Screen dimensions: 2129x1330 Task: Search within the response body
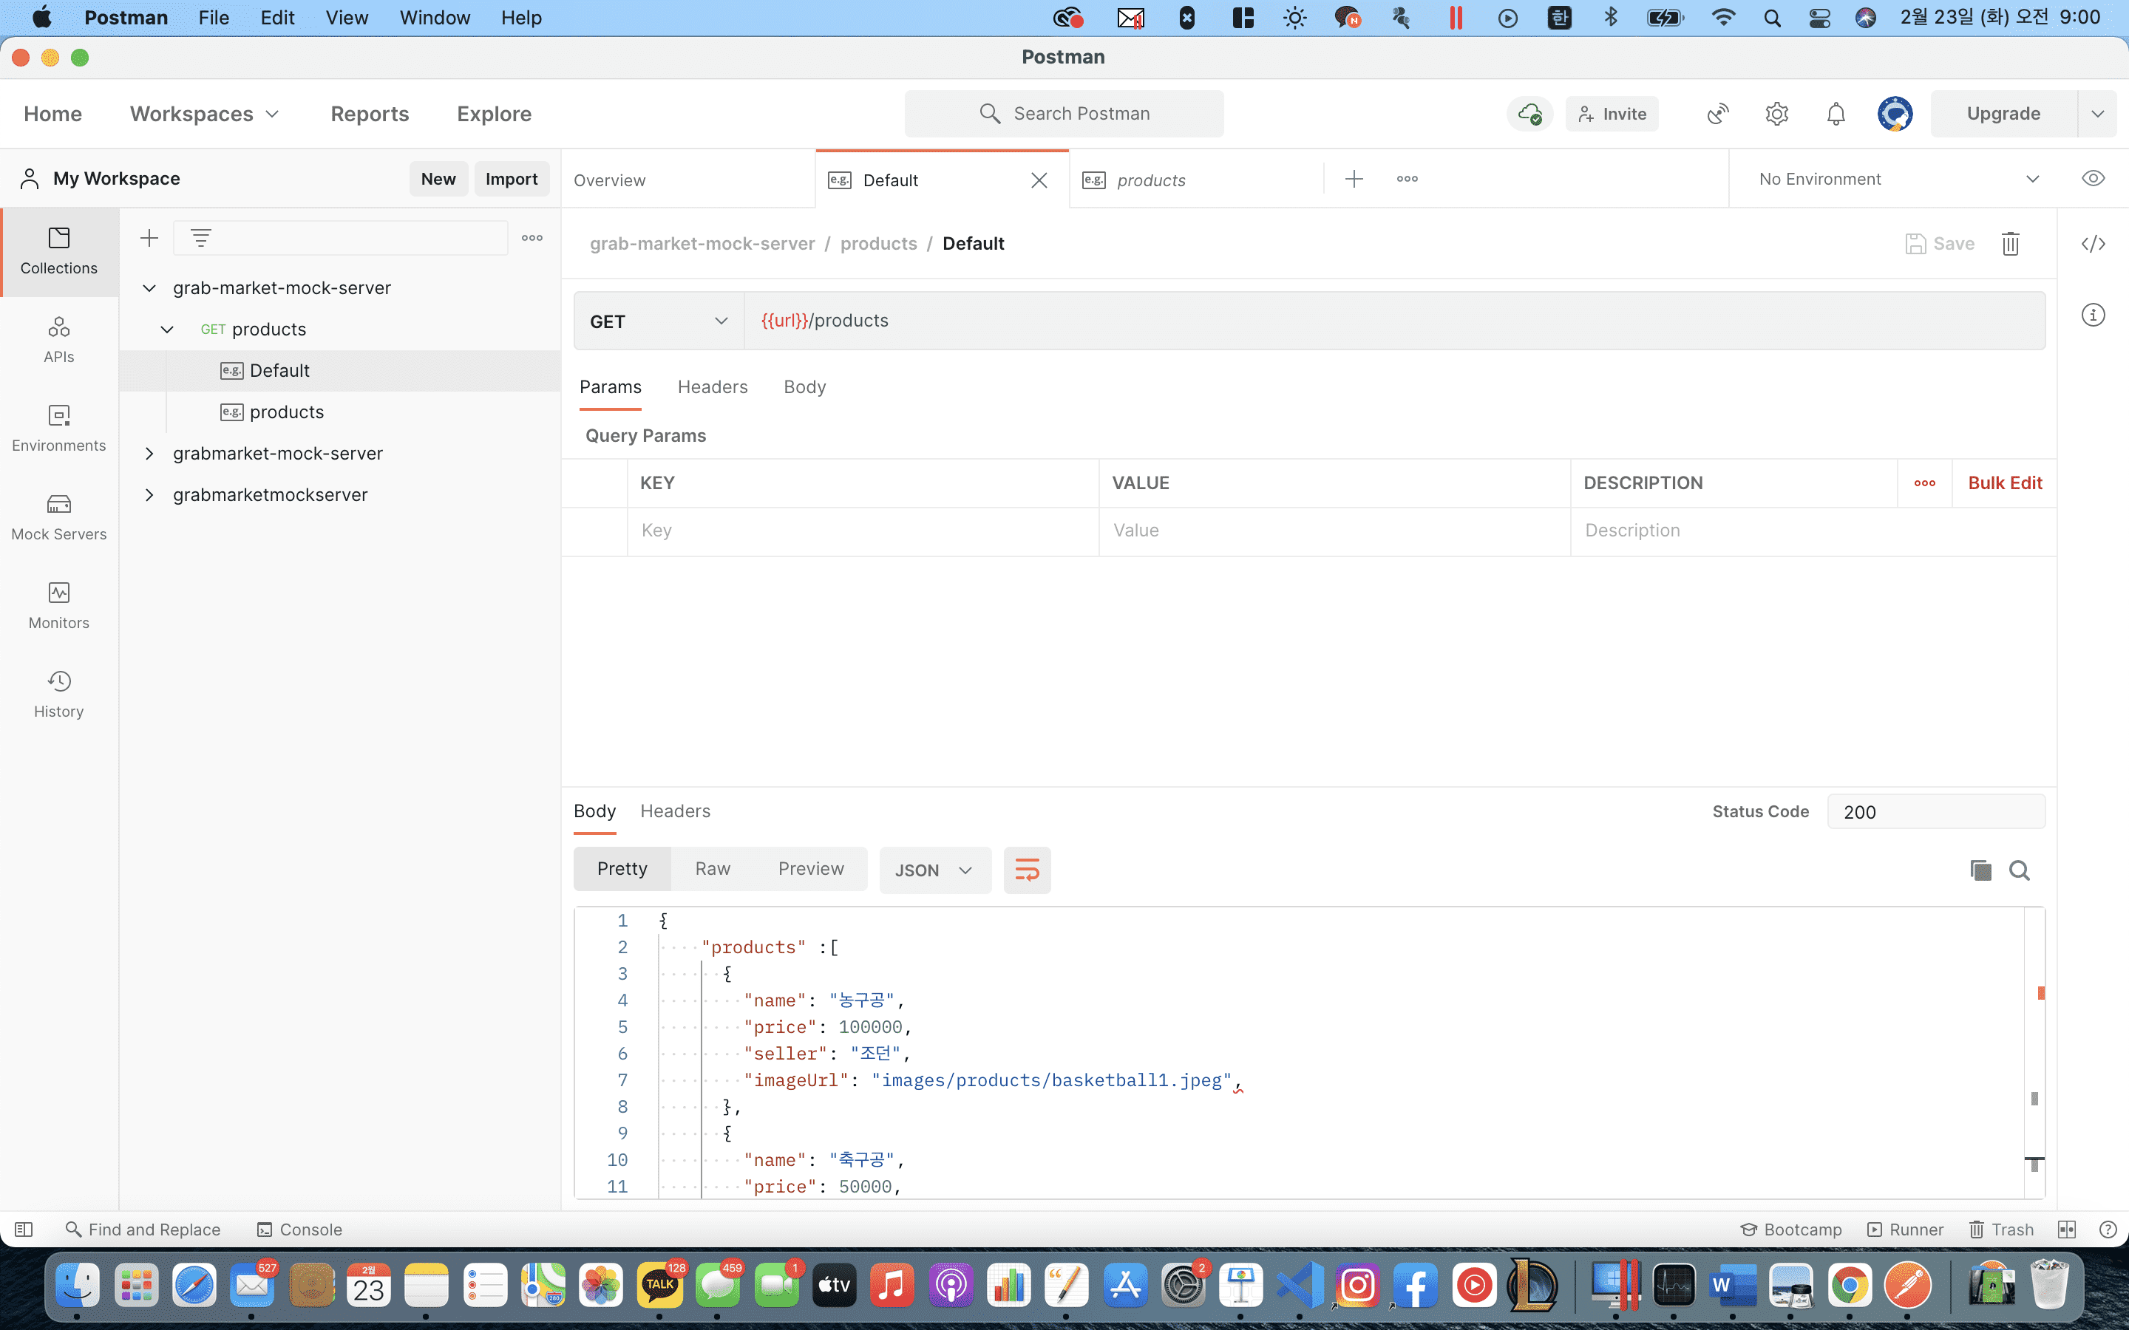pyautogui.click(x=2020, y=870)
